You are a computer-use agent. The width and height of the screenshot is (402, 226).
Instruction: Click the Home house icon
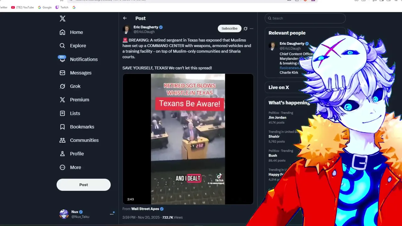click(x=62, y=32)
